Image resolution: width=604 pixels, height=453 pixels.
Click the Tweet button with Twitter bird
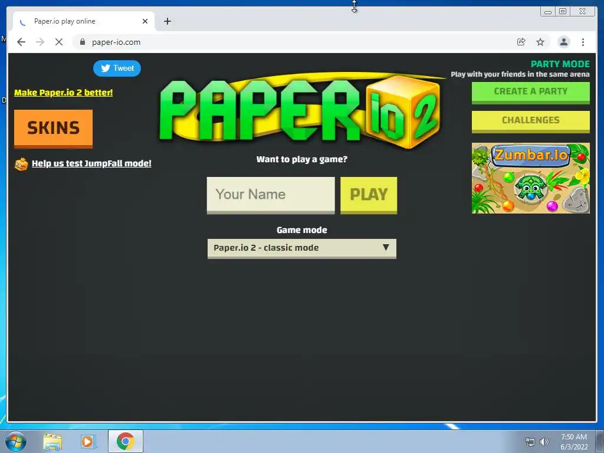click(x=117, y=68)
